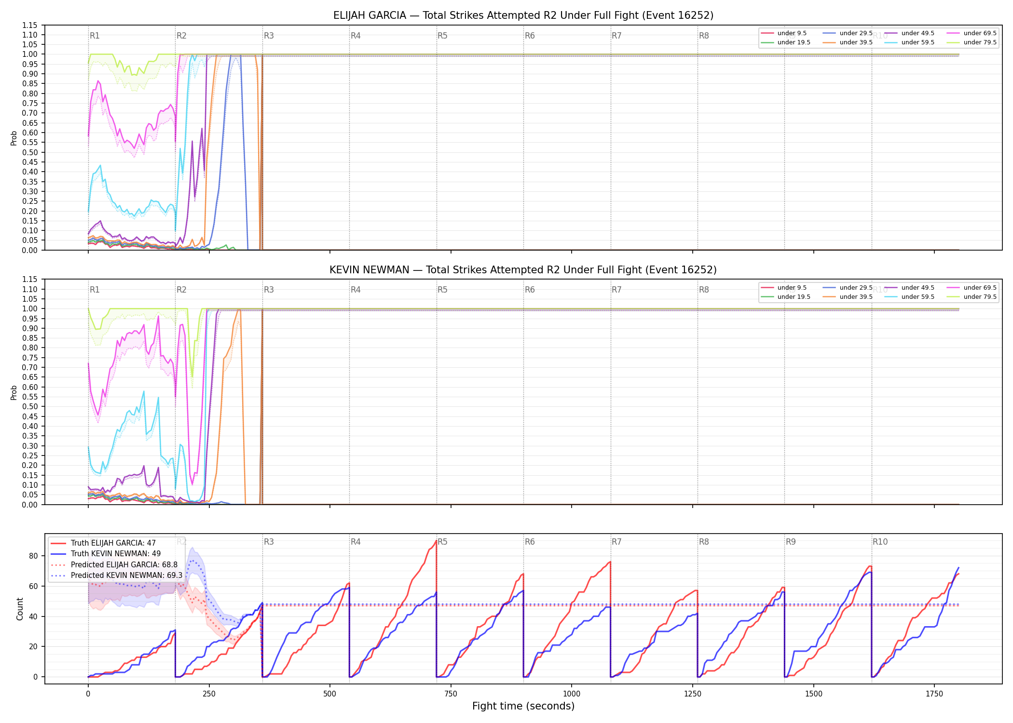Click the R10 round label in the Count chart
The height and width of the screenshot is (723, 1013).
click(880, 542)
